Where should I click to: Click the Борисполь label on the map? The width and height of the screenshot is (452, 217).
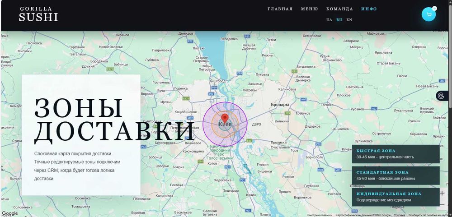(314, 157)
